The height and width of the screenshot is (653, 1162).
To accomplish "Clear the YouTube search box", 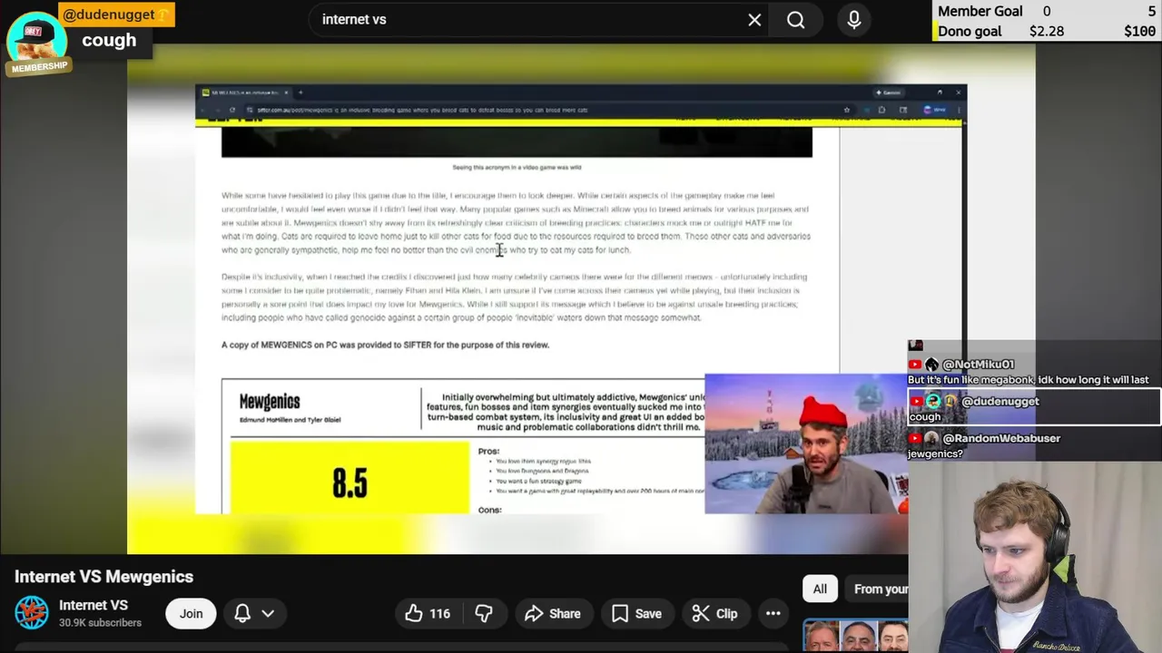I will [754, 20].
